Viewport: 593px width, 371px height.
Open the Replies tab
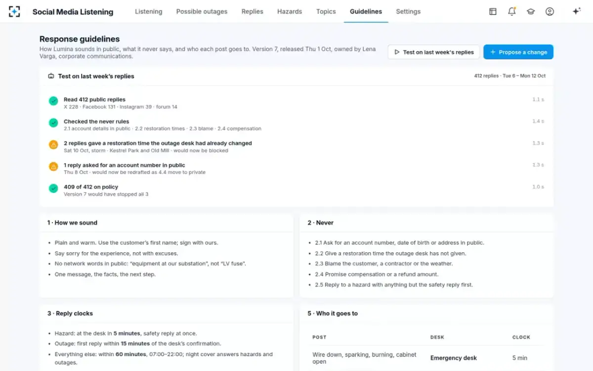[252, 11]
